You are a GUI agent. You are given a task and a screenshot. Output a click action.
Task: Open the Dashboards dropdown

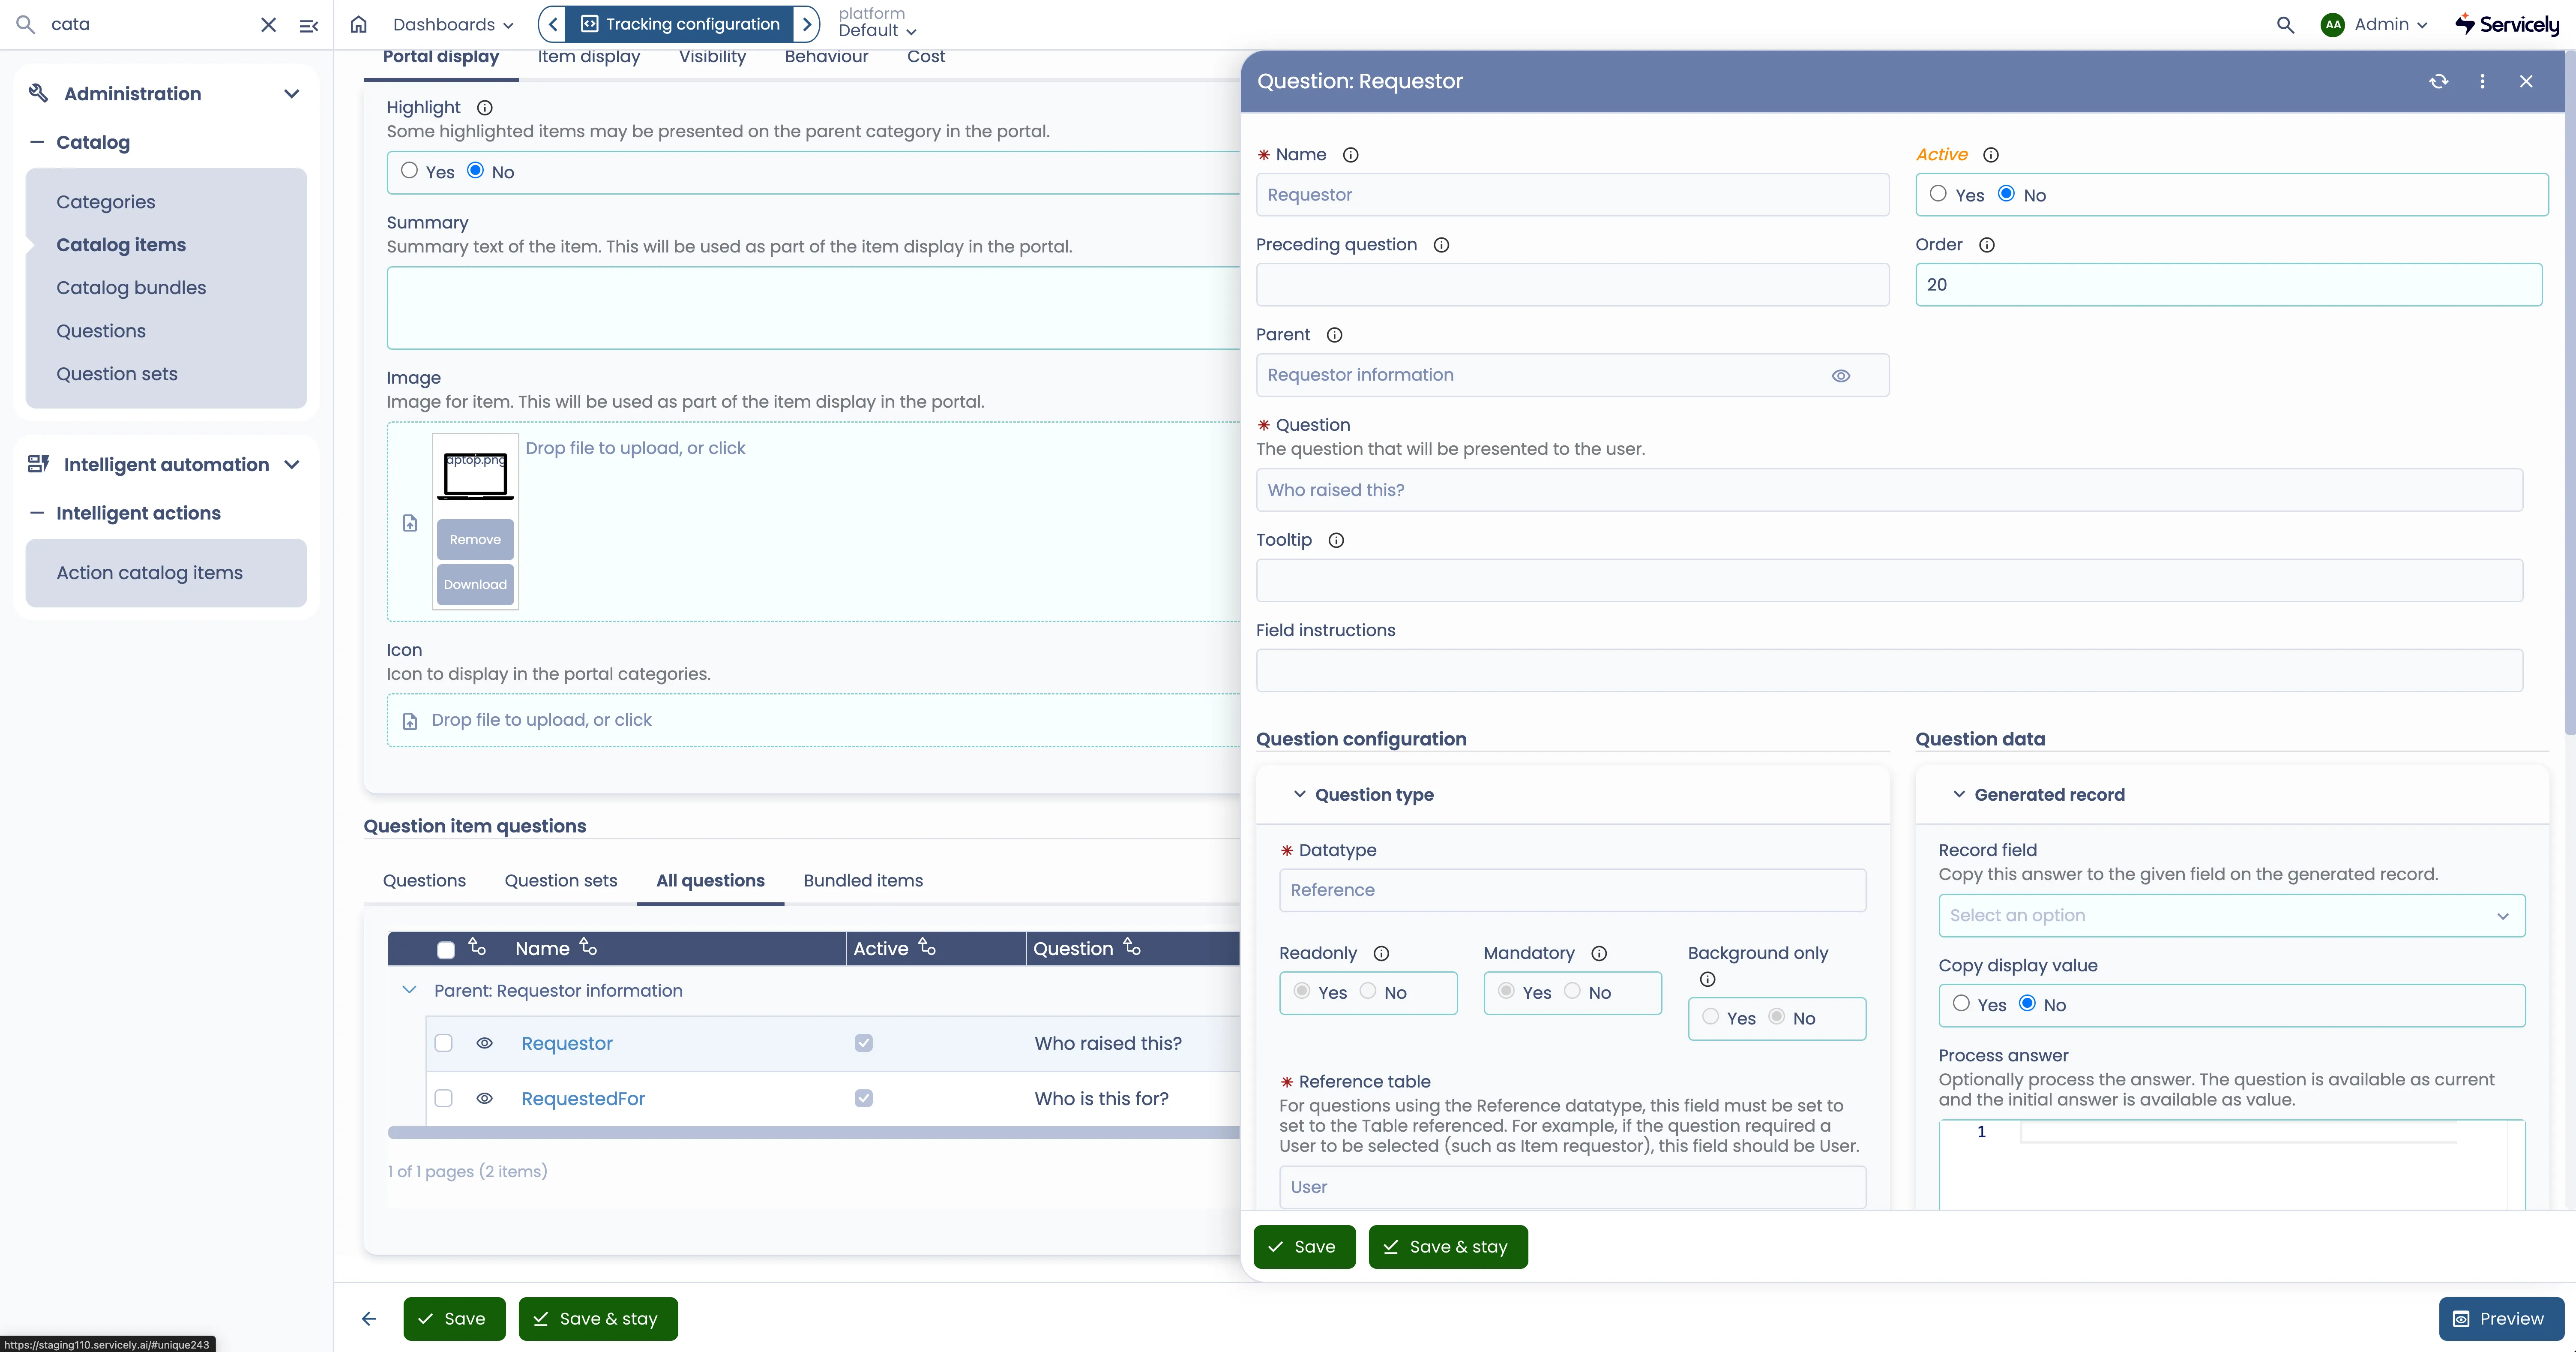click(453, 24)
